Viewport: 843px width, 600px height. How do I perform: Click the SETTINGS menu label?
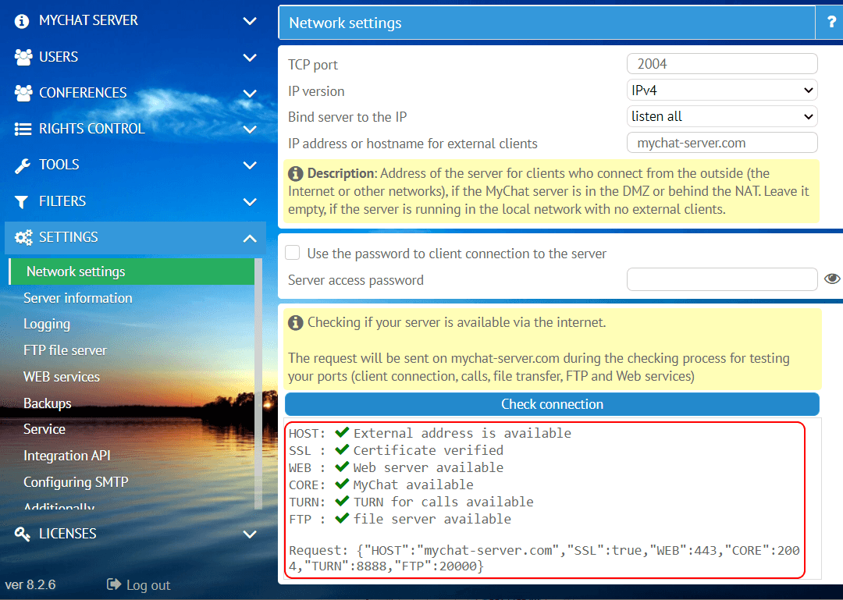pos(68,237)
